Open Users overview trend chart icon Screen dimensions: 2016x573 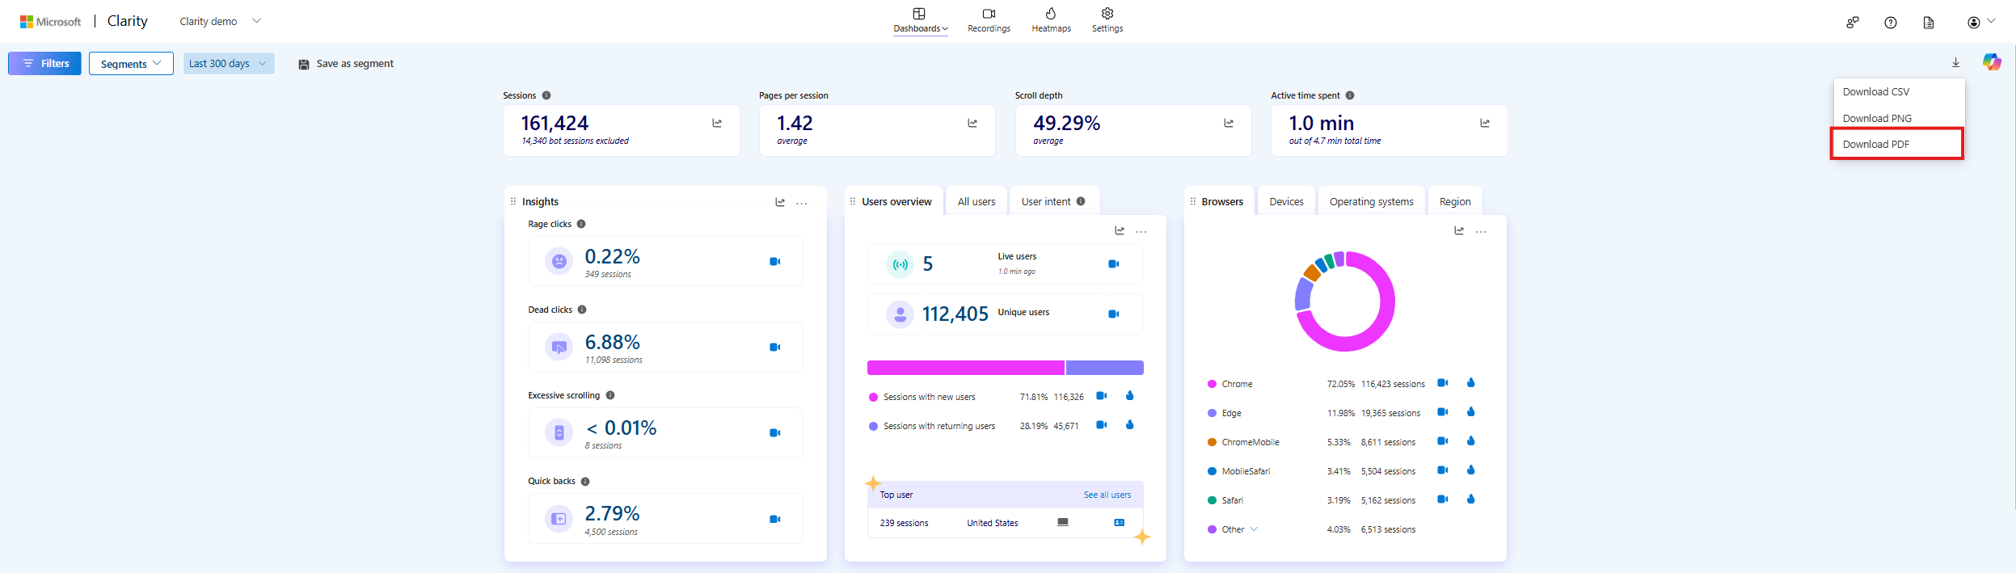pos(1119,230)
